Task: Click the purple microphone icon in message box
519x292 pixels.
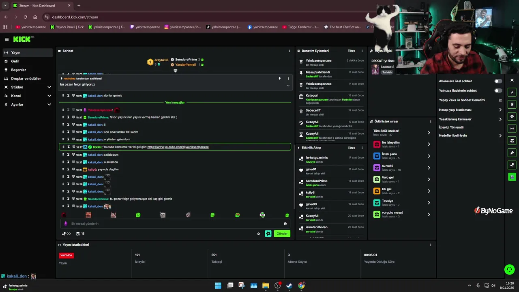Action: 66,223
